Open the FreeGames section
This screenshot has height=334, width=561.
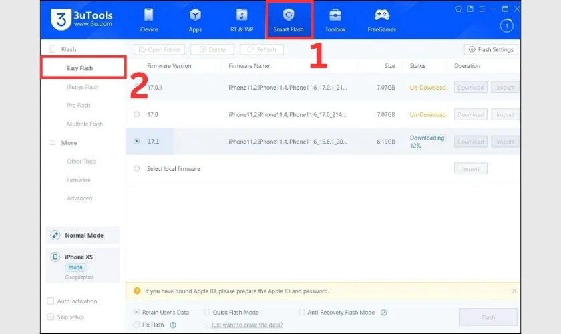click(382, 20)
